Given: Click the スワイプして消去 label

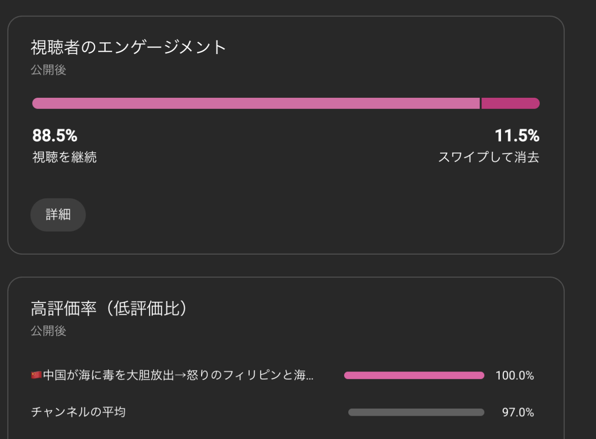Looking at the screenshot, I should click(488, 157).
